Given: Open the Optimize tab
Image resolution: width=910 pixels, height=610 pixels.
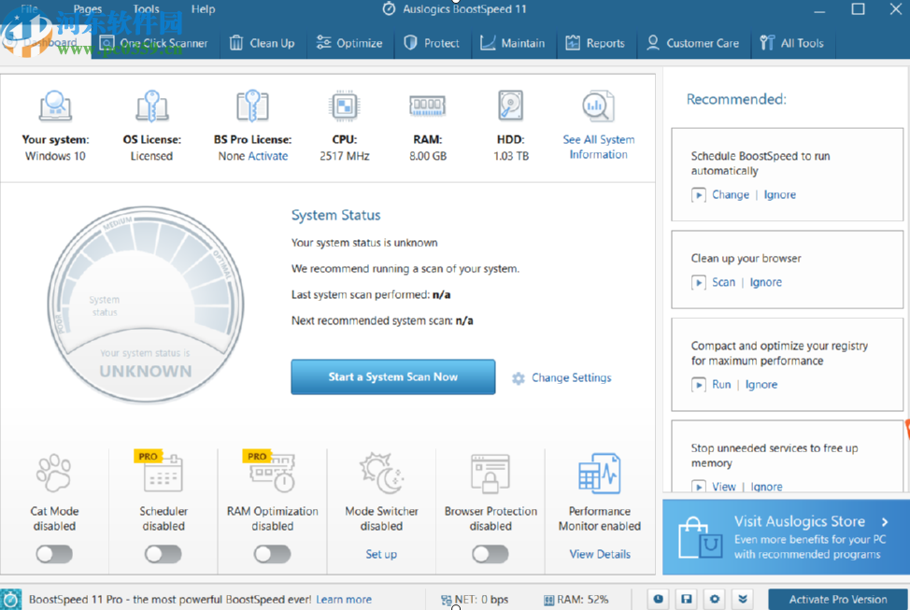Looking at the screenshot, I should click(x=349, y=43).
